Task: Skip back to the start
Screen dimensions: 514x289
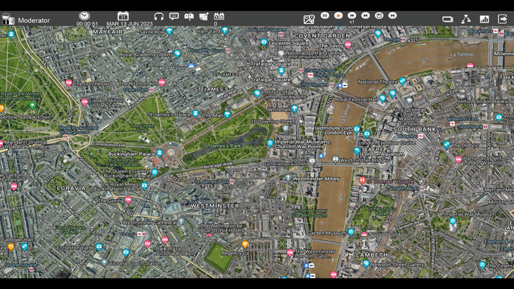Action: pyautogui.click(x=365, y=16)
